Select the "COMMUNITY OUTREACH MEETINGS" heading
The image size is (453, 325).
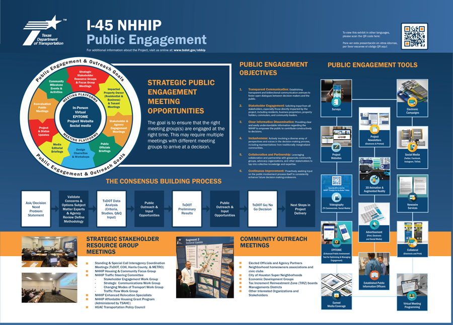pyautogui.click(x=274, y=242)
